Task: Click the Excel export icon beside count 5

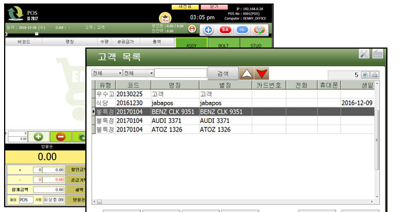Action: click(x=365, y=75)
